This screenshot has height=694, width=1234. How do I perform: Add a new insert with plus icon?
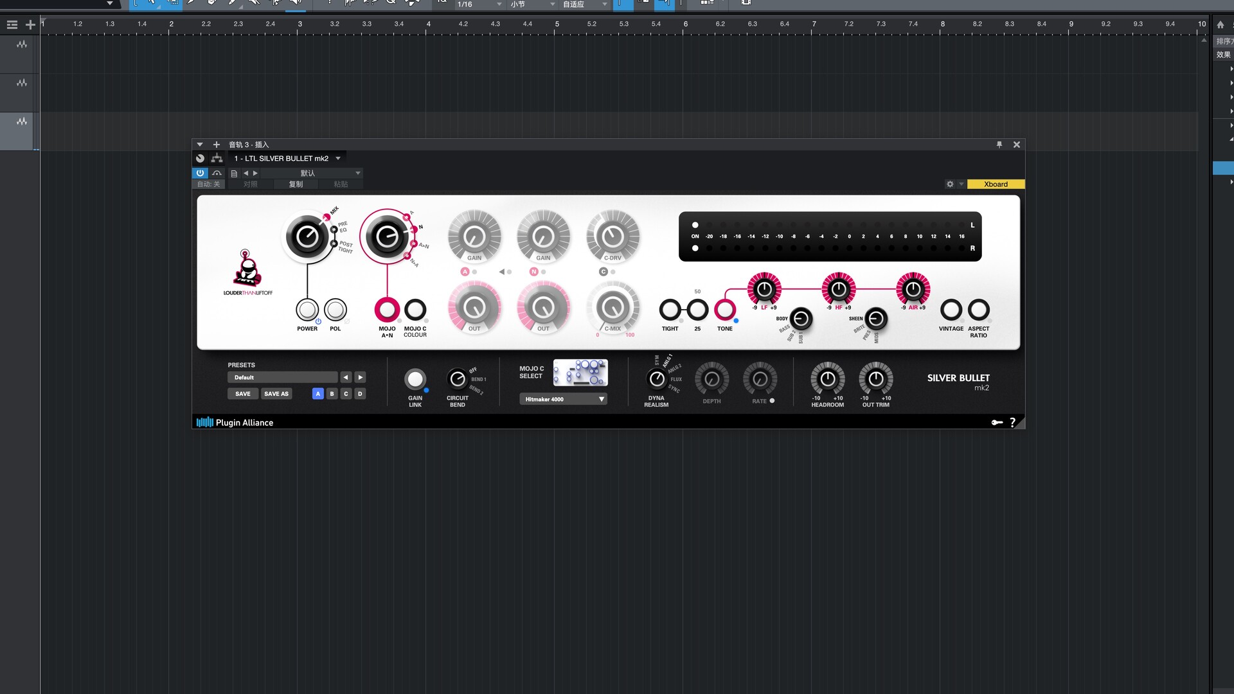click(x=217, y=145)
